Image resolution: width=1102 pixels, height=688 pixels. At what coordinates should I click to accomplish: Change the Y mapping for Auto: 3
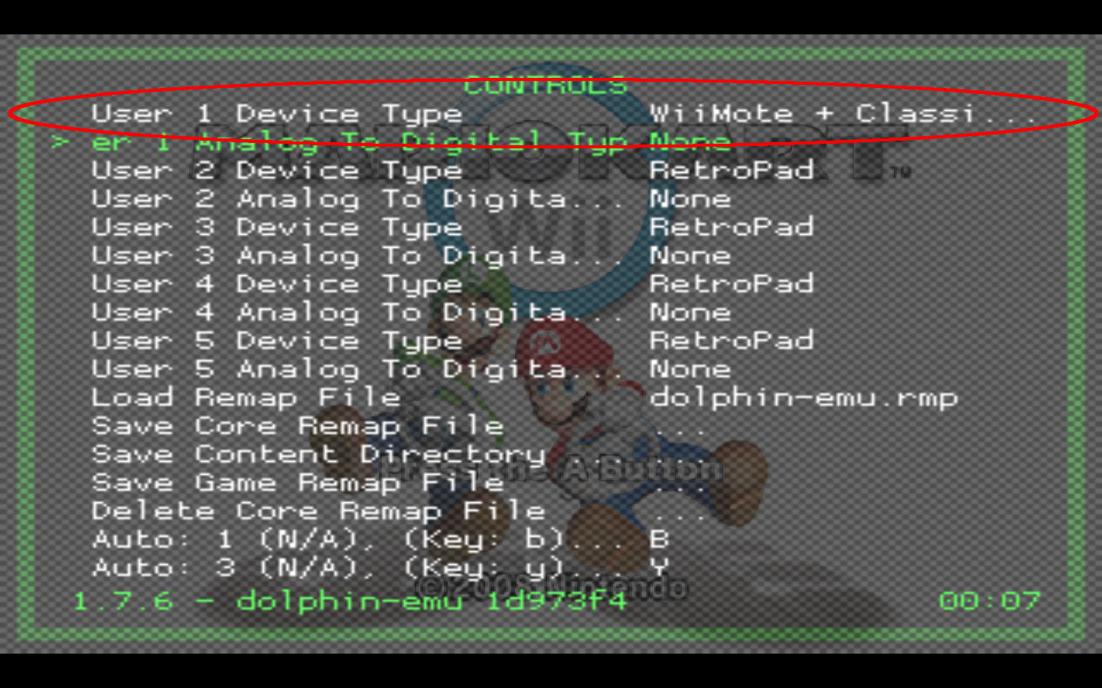click(x=659, y=567)
